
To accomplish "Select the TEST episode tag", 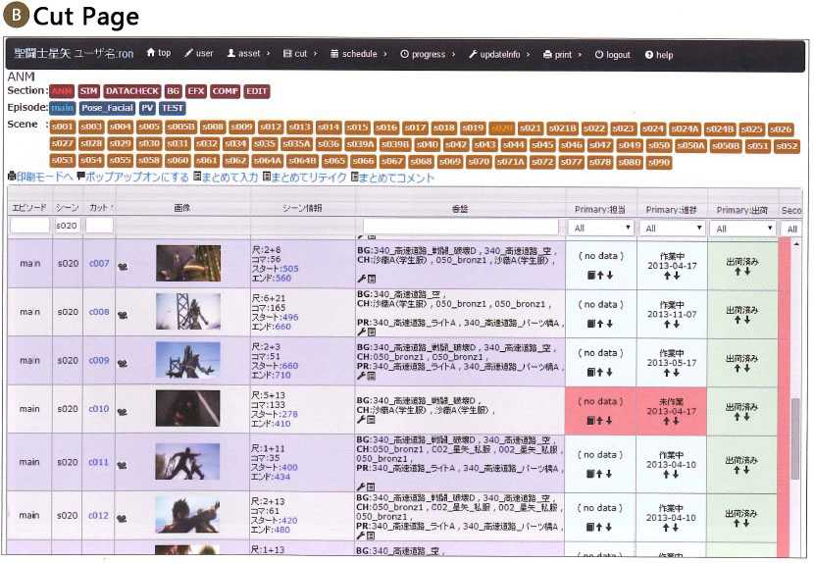I will coord(173,108).
